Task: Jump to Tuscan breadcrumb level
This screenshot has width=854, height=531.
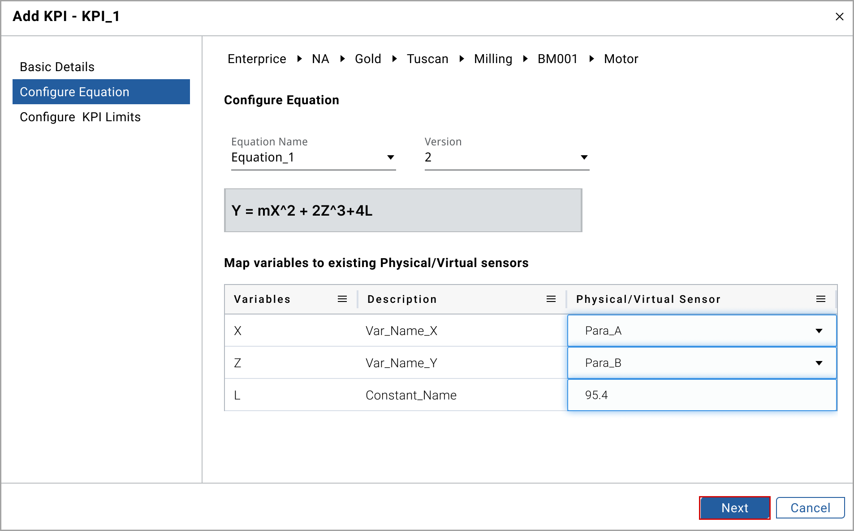Action: pyautogui.click(x=427, y=59)
